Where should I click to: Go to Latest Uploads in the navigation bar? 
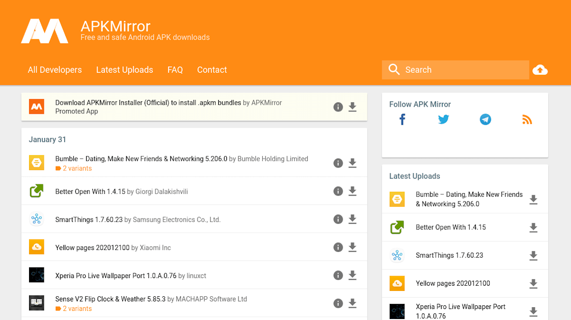point(125,70)
